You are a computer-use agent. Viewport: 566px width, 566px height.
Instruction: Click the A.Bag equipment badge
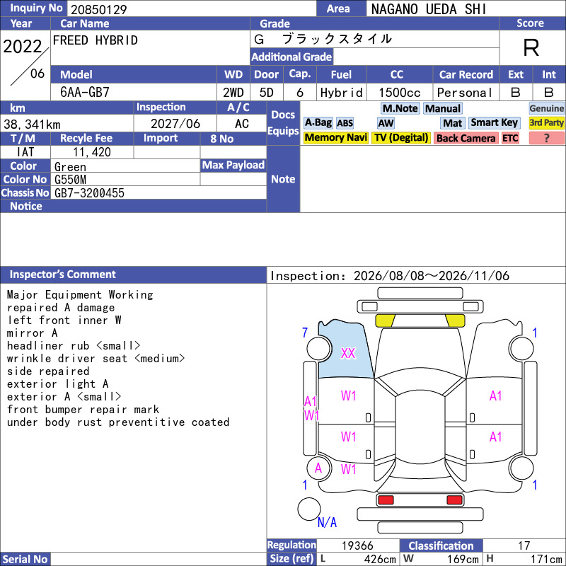click(318, 123)
